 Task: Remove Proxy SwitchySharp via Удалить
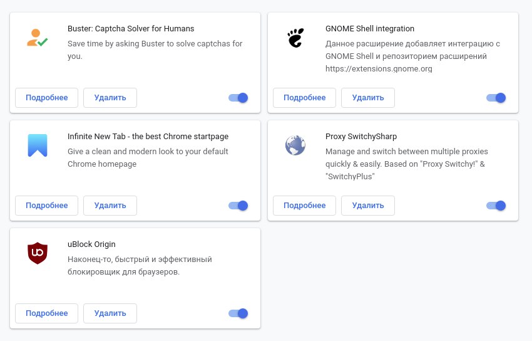coord(368,206)
